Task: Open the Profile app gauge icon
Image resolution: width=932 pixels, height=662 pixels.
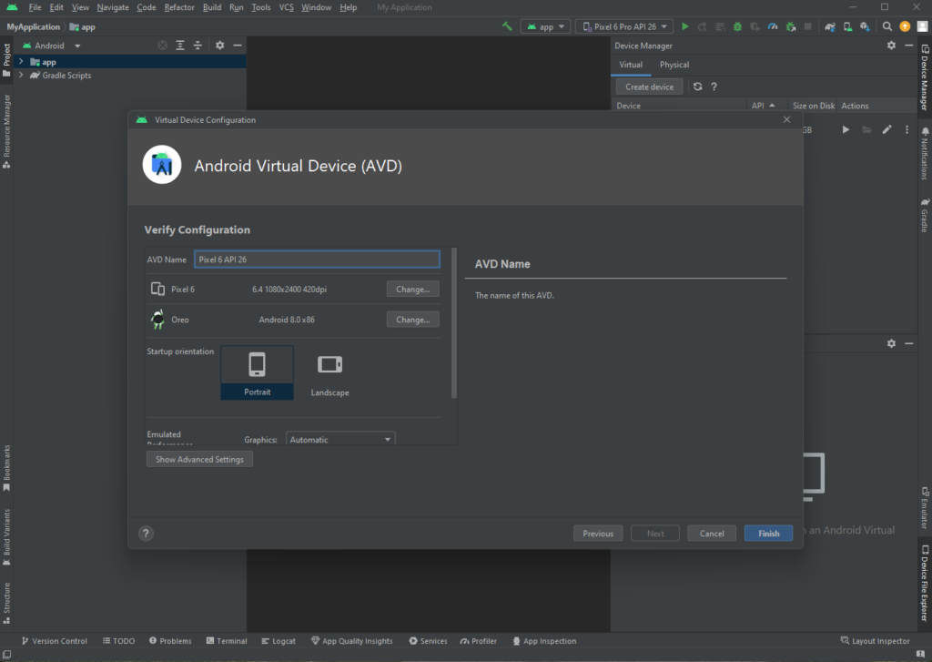Action: [x=773, y=26]
